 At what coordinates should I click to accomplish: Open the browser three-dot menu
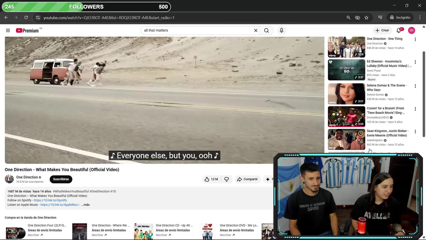419,17
